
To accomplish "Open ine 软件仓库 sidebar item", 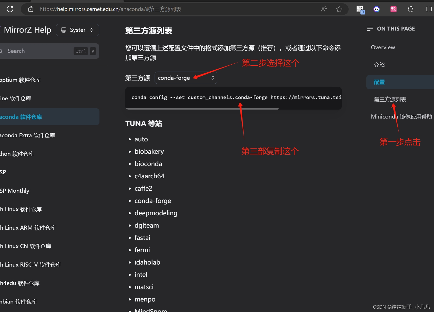I will (16, 98).
